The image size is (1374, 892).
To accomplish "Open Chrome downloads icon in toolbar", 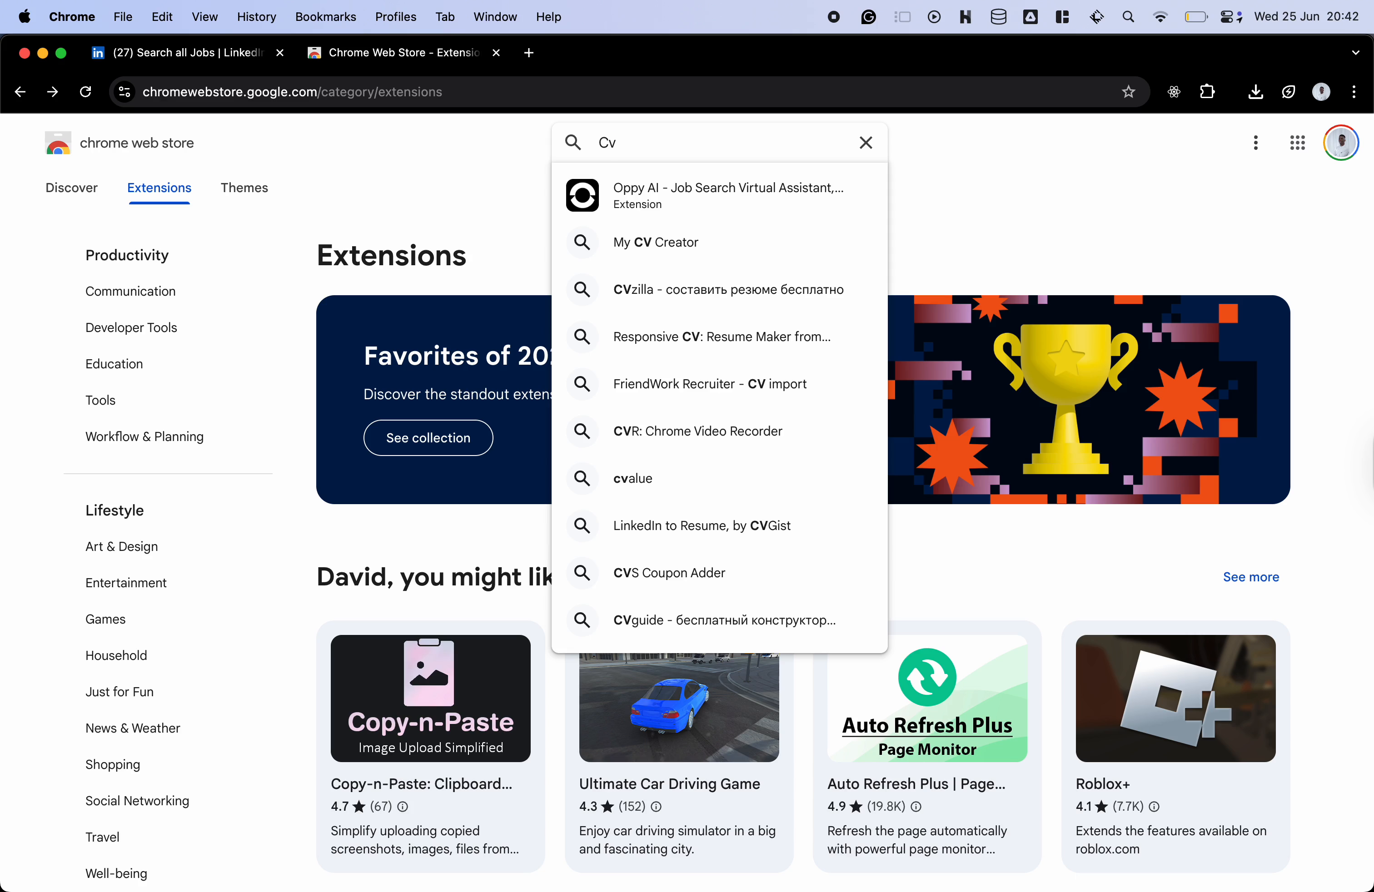I will (1255, 92).
